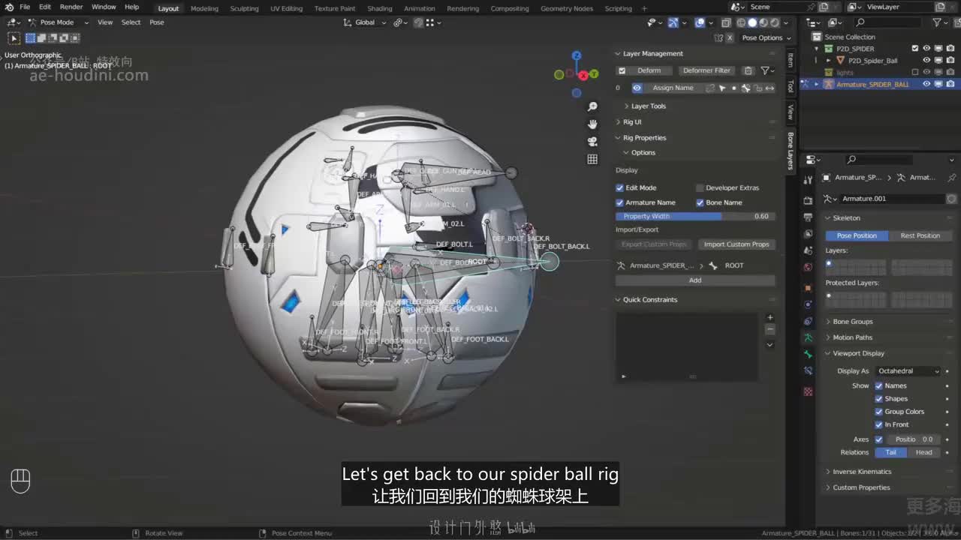Hide Armature_SPIDER_BALL with eye icon
This screenshot has height=540, width=961.
(926, 84)
